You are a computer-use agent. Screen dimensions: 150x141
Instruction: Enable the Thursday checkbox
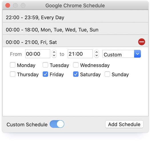[13, 74]
